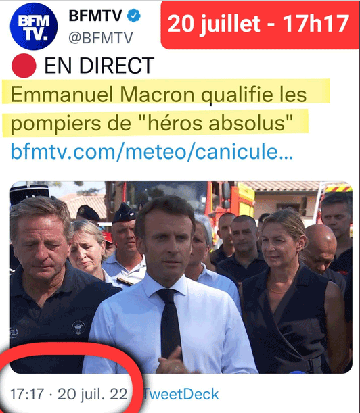Follow the bfmtv.com/meteo/canicule link

tap(152, 152)
